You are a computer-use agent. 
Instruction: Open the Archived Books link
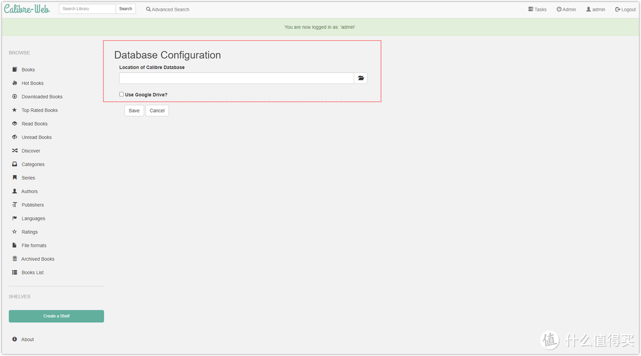[x=37, y=259]
